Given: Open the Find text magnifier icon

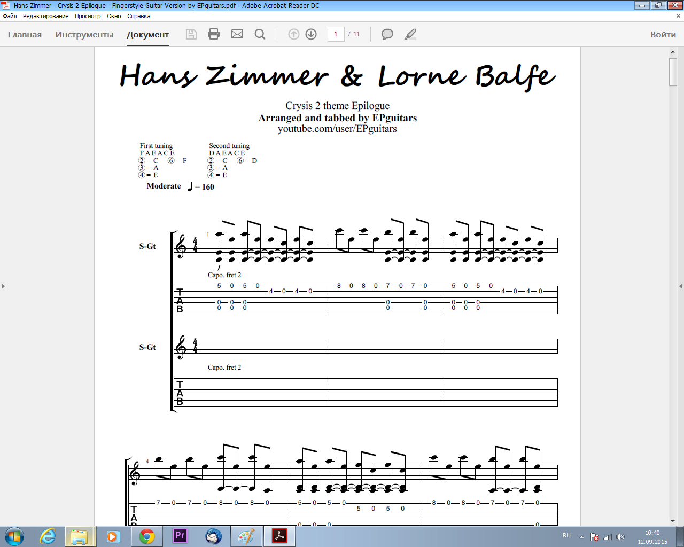Looking at the screenshot, I should click(260, 34).
